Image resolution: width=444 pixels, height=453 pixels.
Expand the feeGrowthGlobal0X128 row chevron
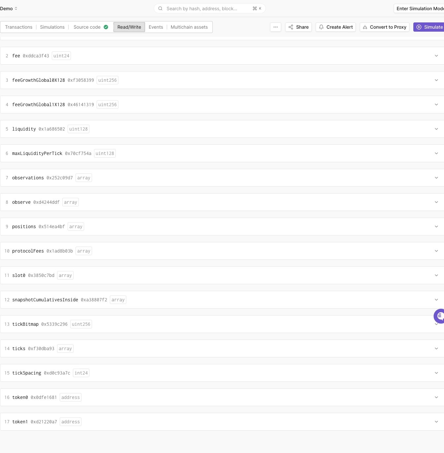436,80
